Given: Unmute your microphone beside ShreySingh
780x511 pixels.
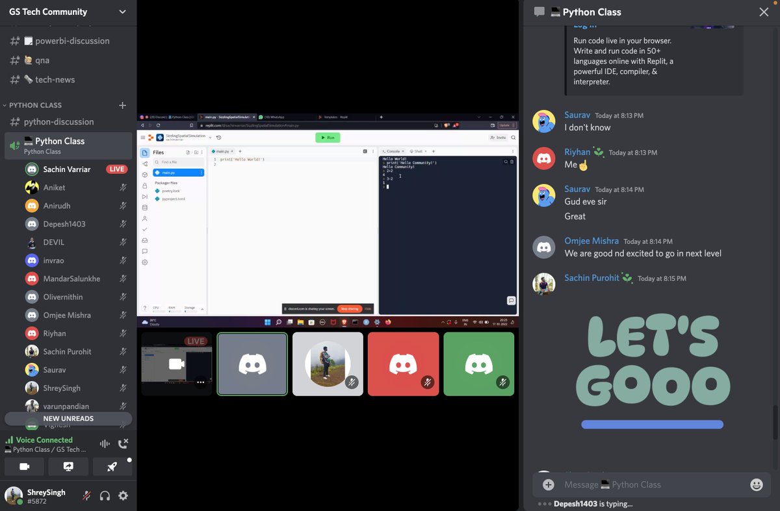Looking at the screenshot, I should pos(86,496).
